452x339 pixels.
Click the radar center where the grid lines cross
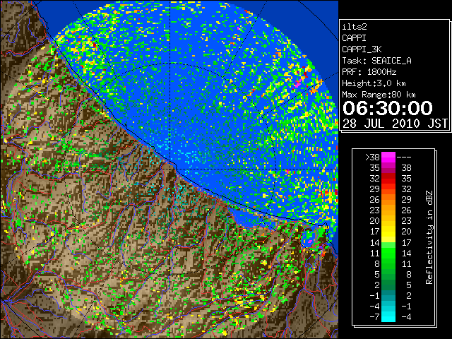tap(170, 169)
